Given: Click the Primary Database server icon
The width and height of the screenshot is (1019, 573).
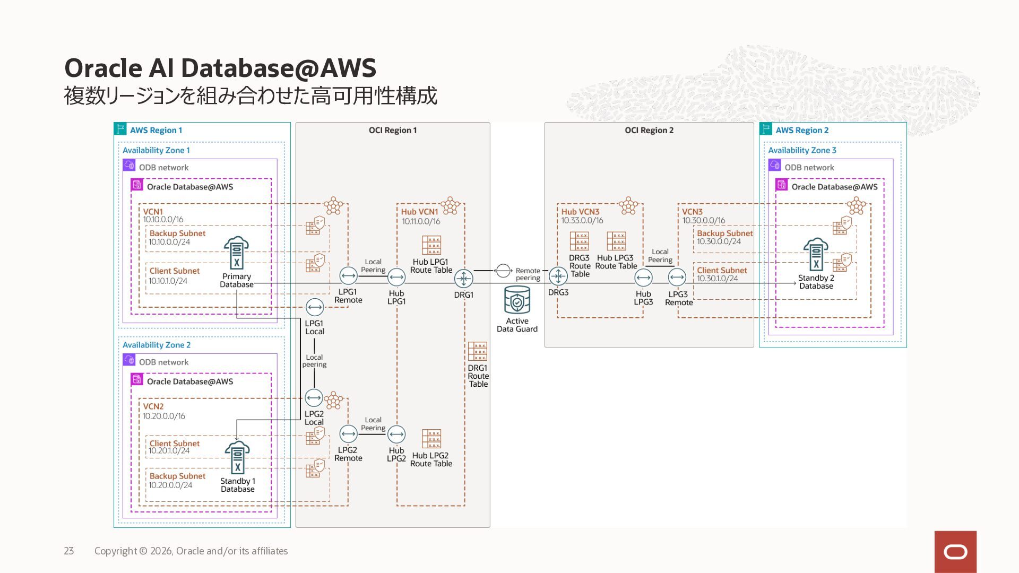Looking at the screenshot, I should pyautogui.click(x=236, y=253).
